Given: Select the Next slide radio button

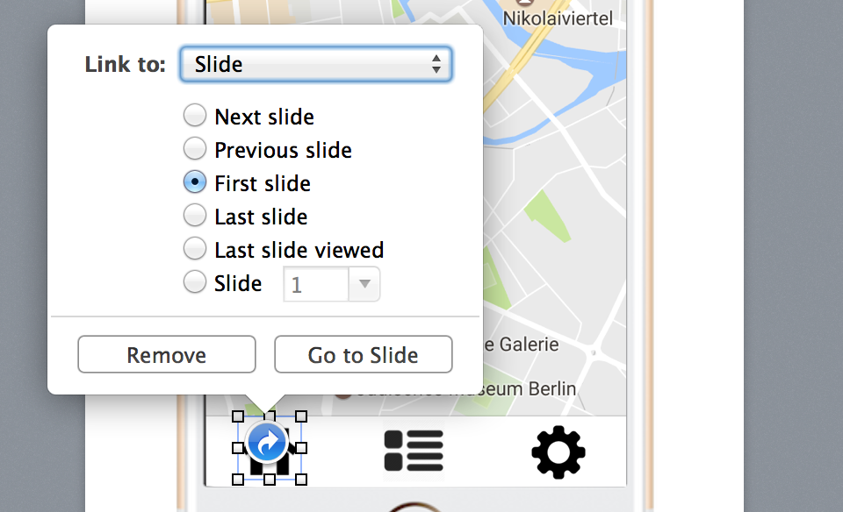Looking at the screenshot, I should click(195, 116).
